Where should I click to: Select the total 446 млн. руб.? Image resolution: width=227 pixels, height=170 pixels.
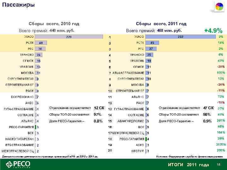point(62,31)
